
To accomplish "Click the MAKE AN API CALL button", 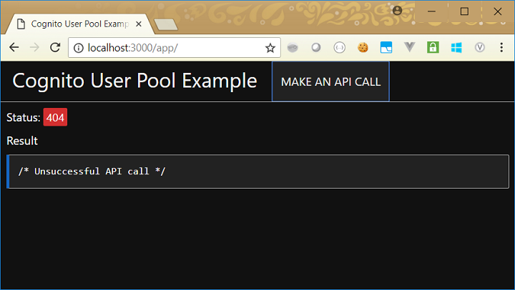I will 330,81.
